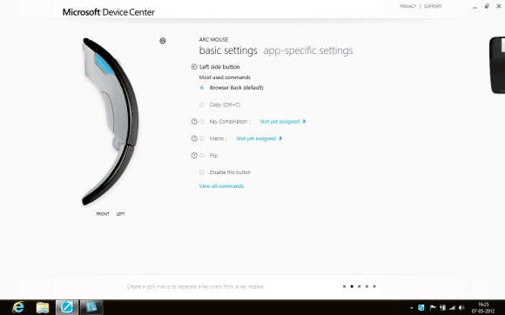Viewport: 505px width, 315px height.
Task: Open Internet Explorer from taskbar
Action: pyautogui.click(x=18, y=307)
